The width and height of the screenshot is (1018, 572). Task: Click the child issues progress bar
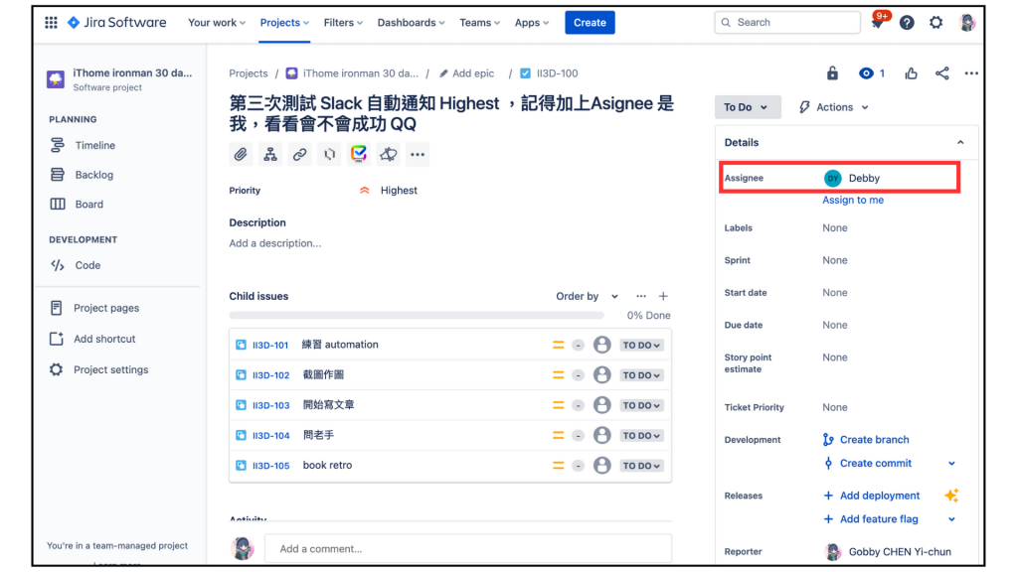tap(417, 315)
